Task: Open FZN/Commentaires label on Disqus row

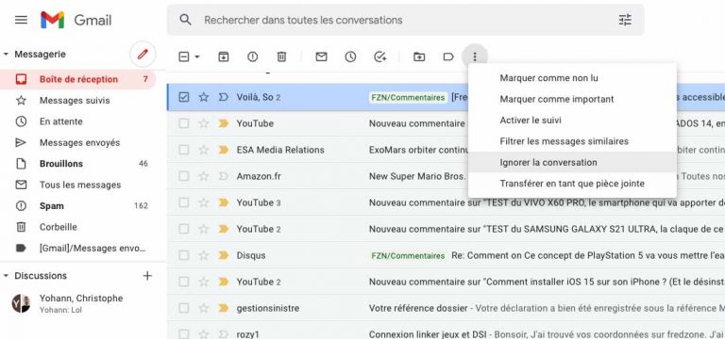Action: tap(408, 255)
